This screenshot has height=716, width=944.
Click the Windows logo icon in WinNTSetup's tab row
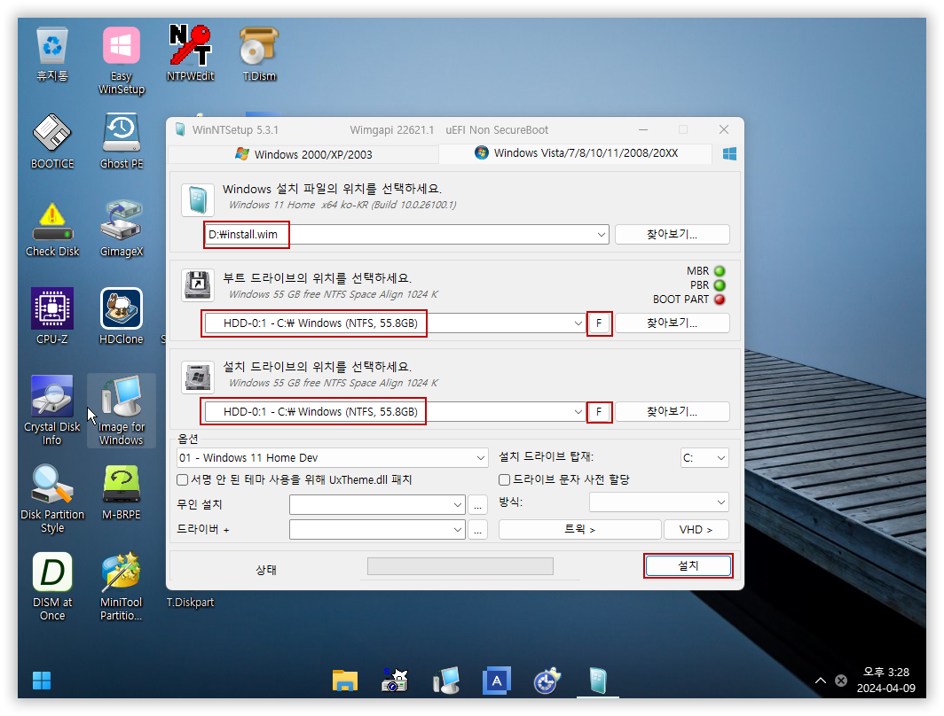[729, 154]
